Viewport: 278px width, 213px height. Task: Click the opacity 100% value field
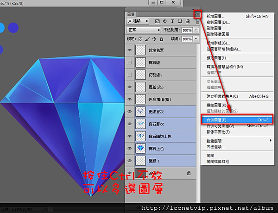point(187,30)
